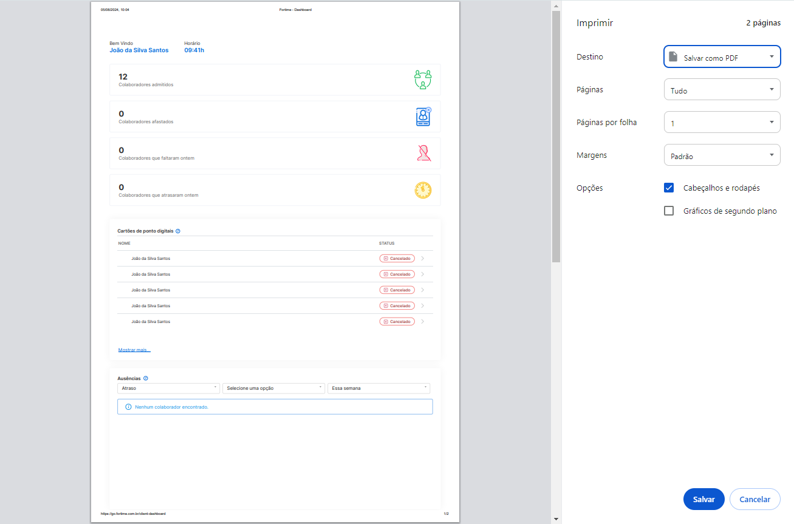Click the info icon in Nenhum colaborador message
The width and height of the screenshot is (794, 524).
(128, 407)
